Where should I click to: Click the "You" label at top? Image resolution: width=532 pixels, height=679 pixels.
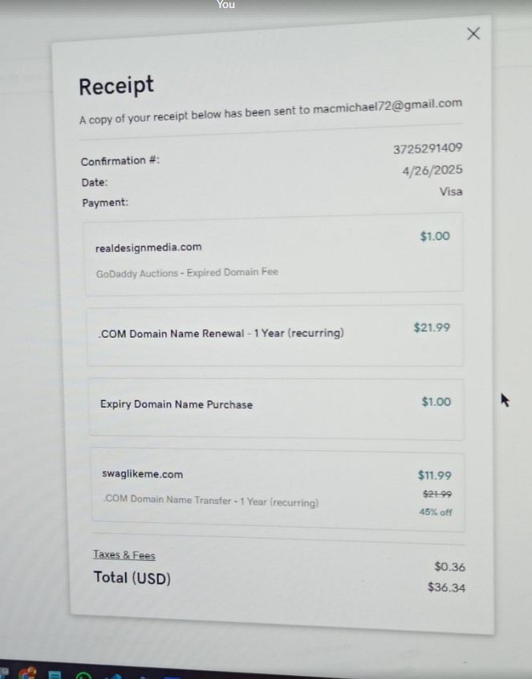tap(226, 5)
